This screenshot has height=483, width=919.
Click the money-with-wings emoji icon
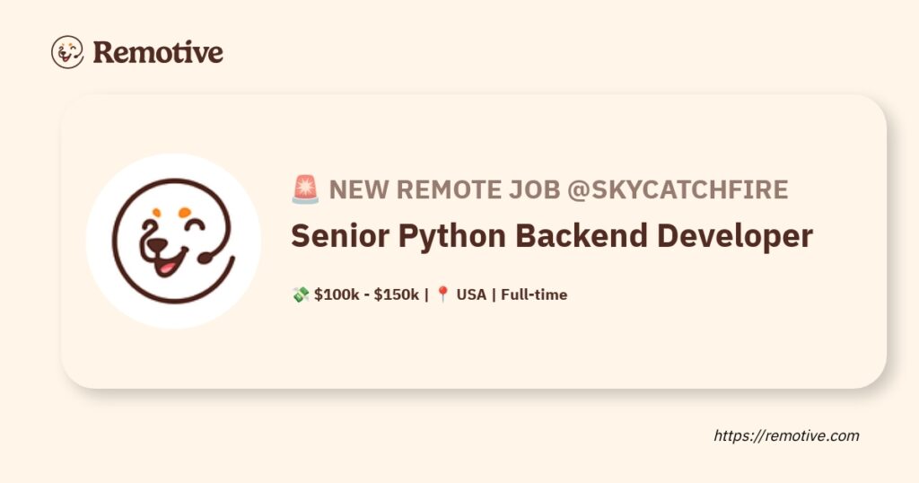300,294
